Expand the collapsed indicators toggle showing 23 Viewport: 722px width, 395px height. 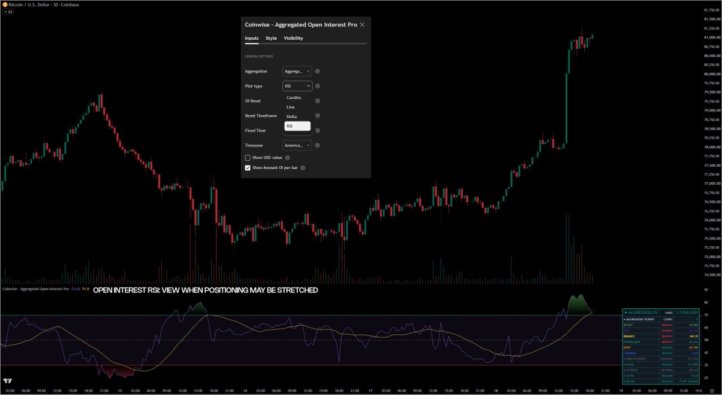pyautogui.click(x=8, y=11)
